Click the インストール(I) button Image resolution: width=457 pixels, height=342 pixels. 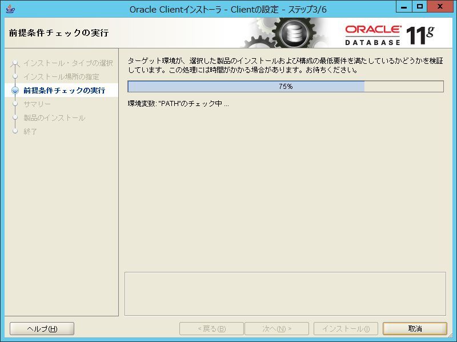pos(346,329)
